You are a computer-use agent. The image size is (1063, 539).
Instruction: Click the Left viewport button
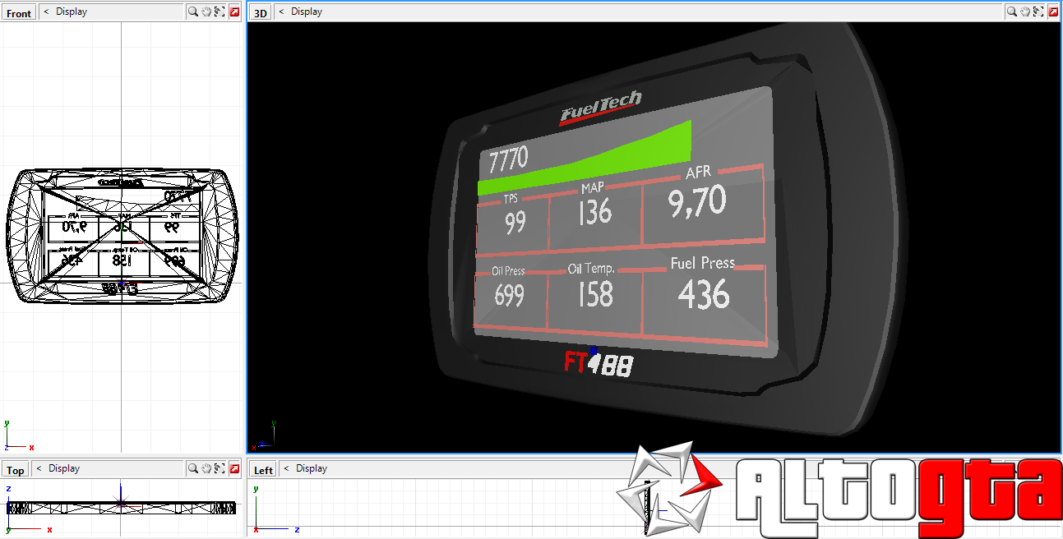tap(261, 469)
